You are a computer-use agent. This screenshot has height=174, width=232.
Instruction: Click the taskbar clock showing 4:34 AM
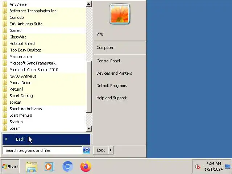(214, 166)
